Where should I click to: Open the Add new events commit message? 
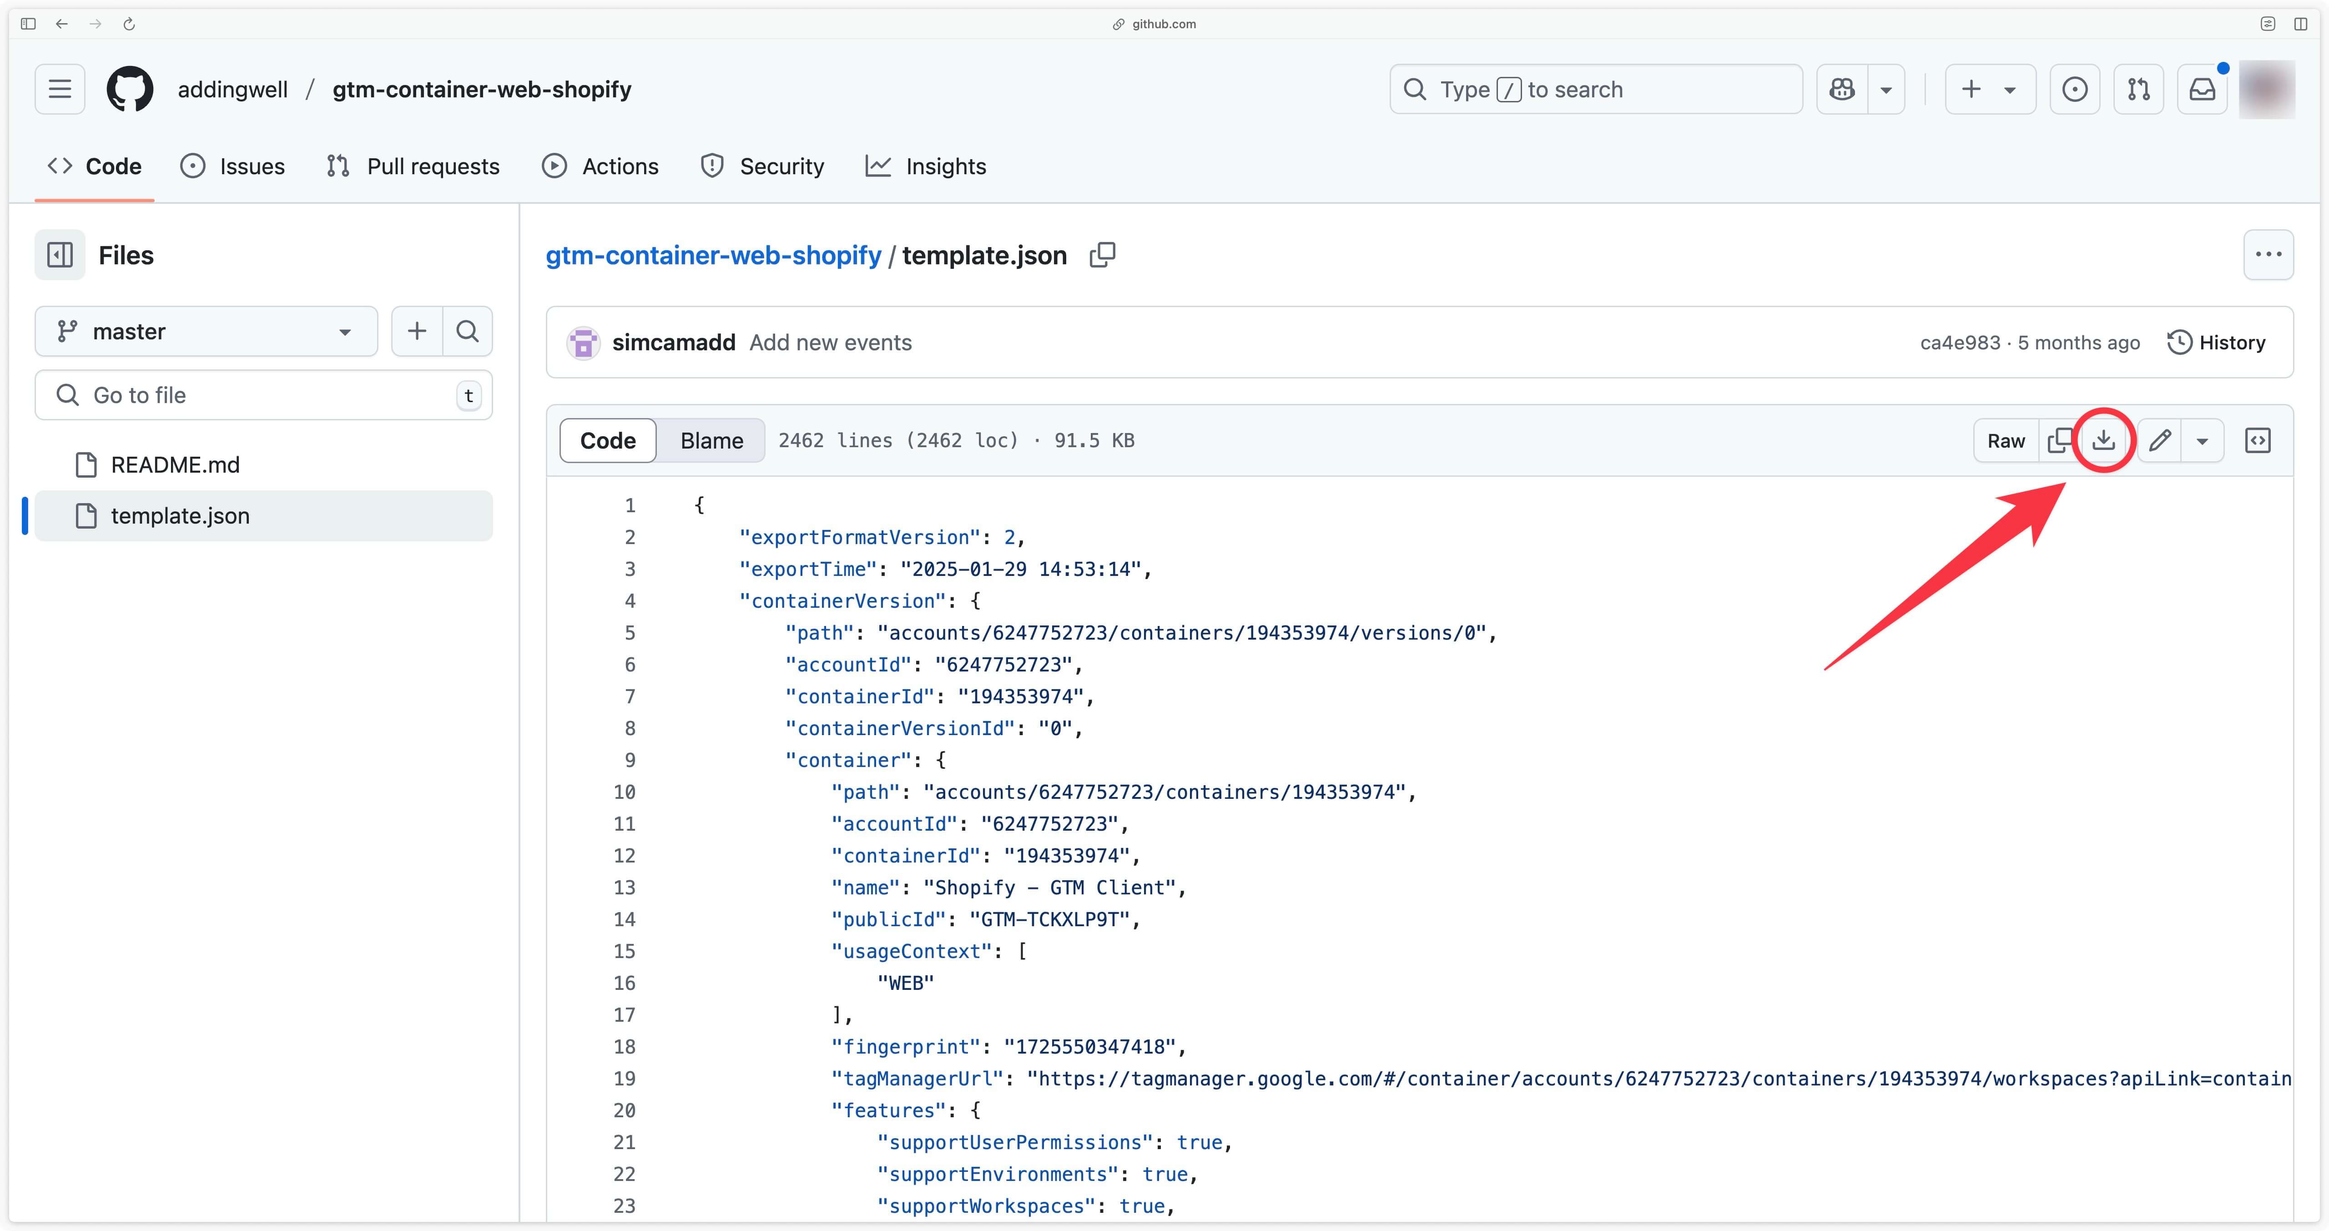tap(830, 343)
